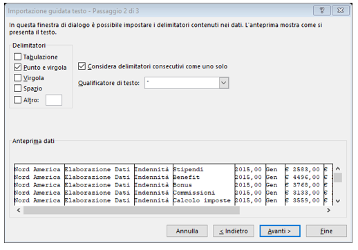
Task: Enable the Tabulazione delimiter checkbox
Action: pos(18,57)
